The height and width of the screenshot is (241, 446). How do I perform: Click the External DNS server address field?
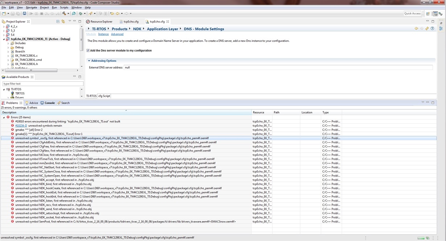(278, 68)
